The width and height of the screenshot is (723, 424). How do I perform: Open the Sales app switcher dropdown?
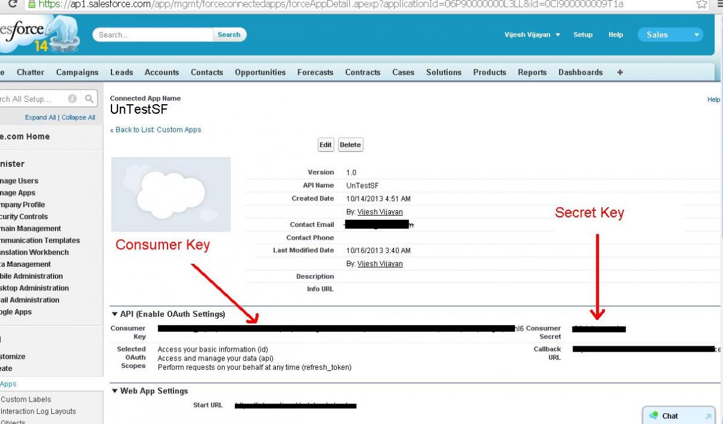671,35
